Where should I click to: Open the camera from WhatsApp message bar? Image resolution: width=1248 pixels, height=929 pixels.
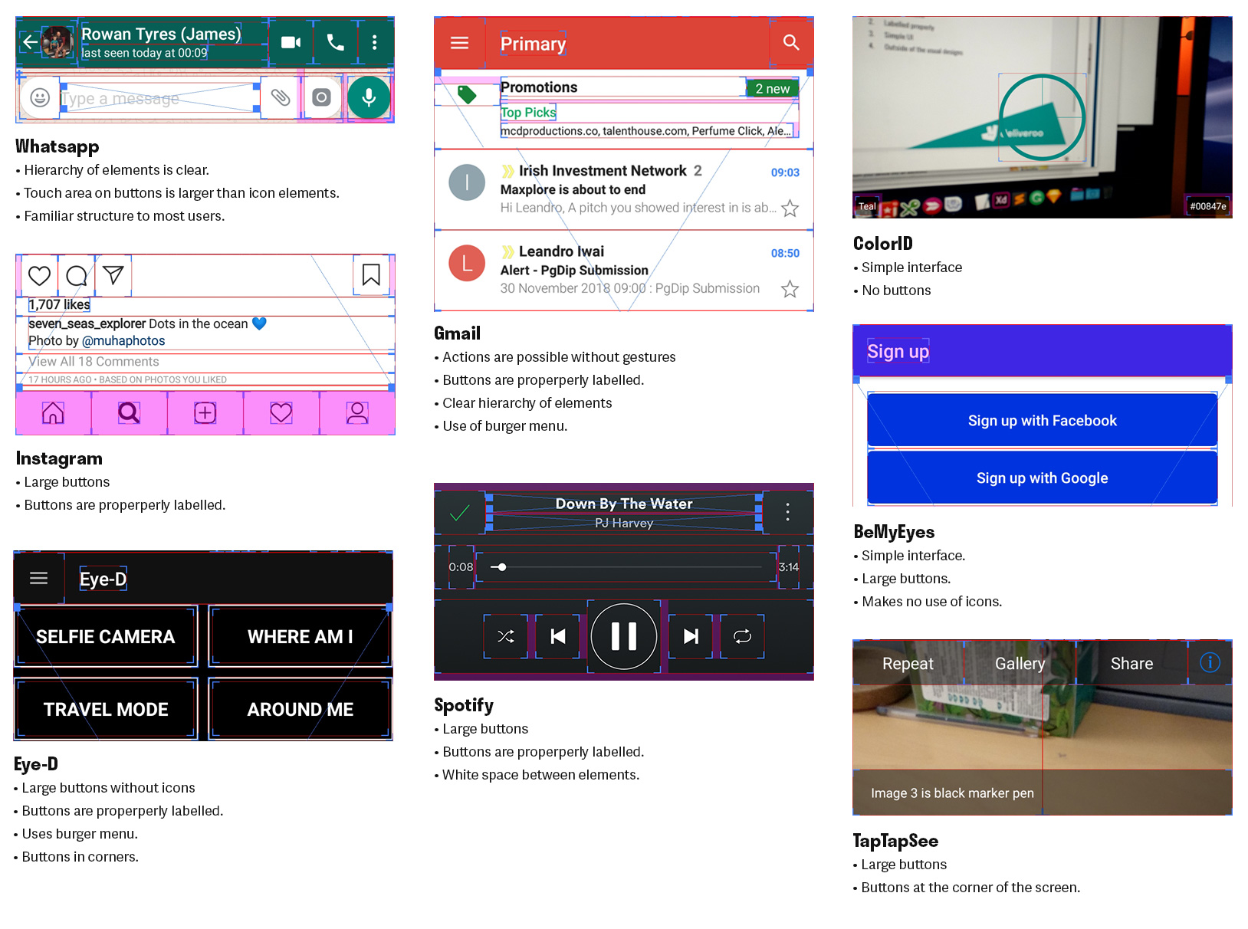(322, 97)
